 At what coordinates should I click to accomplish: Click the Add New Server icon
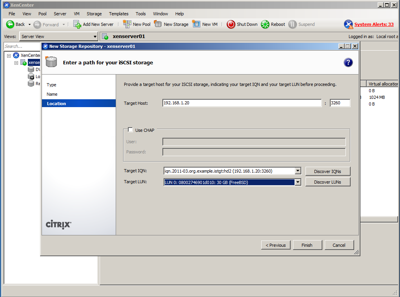[77, 24]
